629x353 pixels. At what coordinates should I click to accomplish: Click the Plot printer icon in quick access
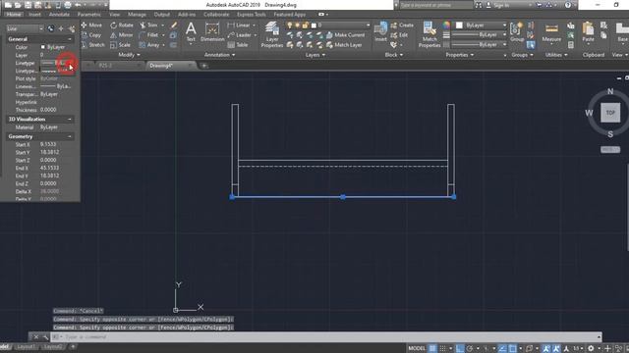click(68, 5)
